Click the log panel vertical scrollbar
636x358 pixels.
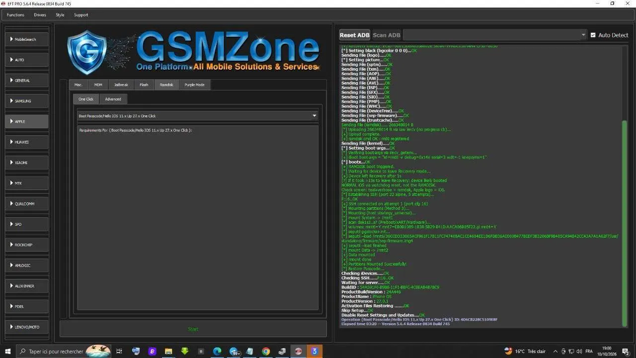coord(625,223)
